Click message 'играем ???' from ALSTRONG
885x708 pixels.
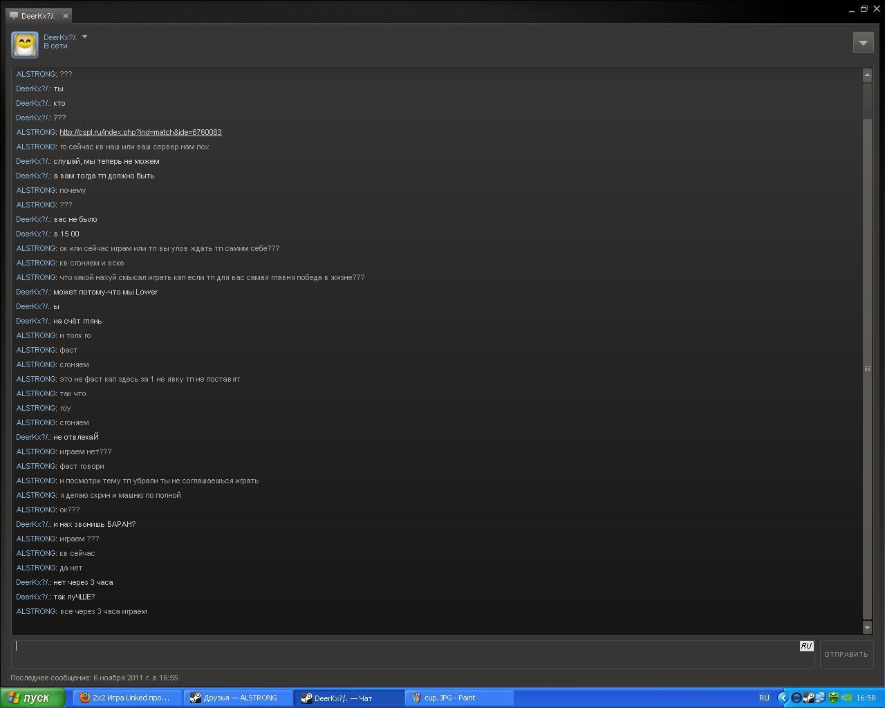[x=80, y=539]
